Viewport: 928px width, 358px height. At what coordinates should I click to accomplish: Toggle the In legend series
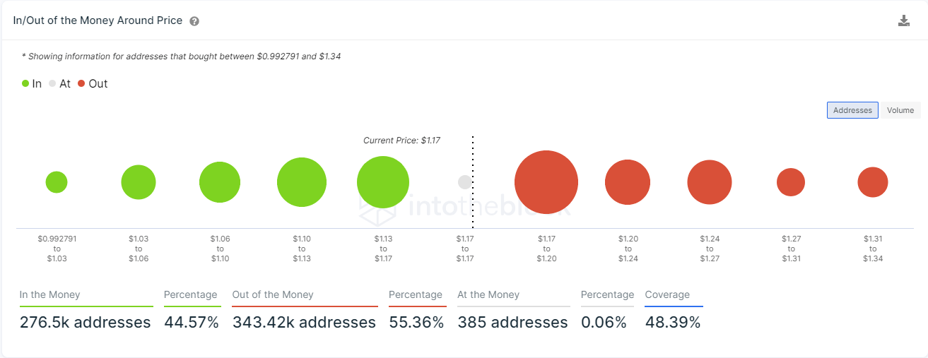(x=32, y=83)
